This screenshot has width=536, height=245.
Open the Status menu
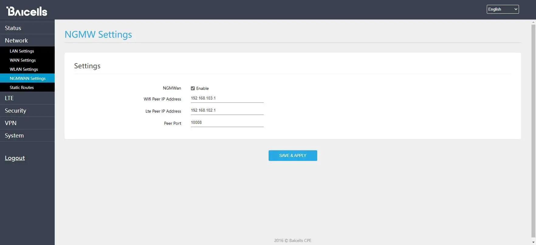click(27, 28)
